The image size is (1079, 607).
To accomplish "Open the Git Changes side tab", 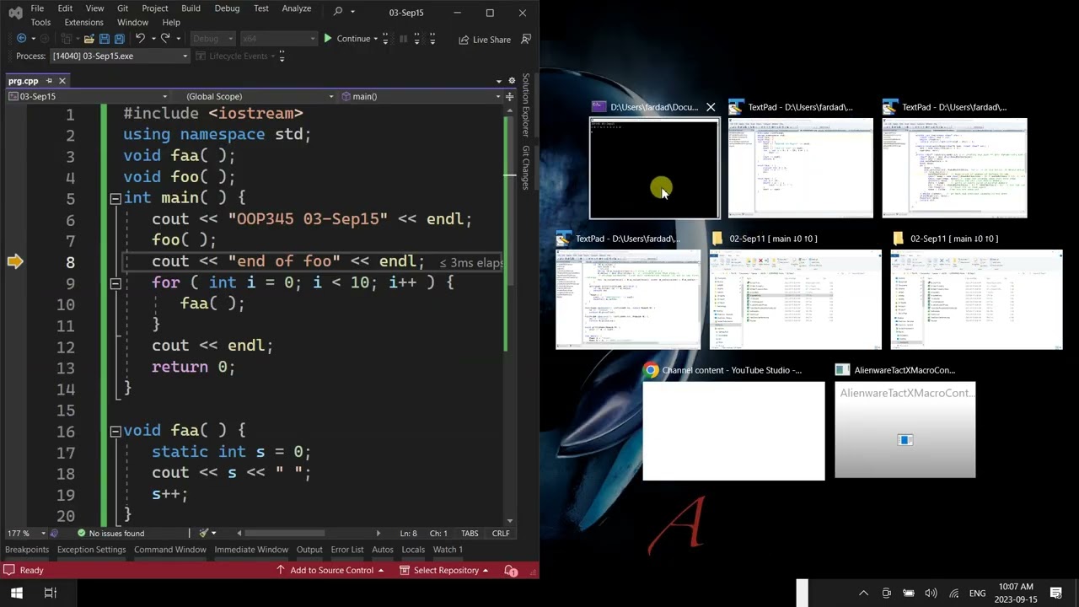I will (526, 167).
